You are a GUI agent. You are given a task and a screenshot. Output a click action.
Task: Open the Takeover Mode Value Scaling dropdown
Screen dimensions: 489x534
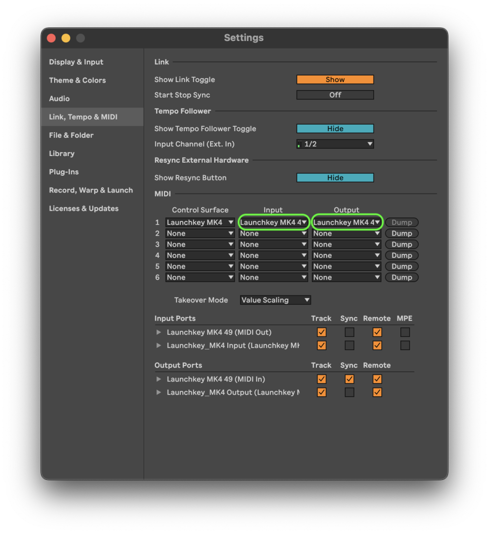coord(275,300)
